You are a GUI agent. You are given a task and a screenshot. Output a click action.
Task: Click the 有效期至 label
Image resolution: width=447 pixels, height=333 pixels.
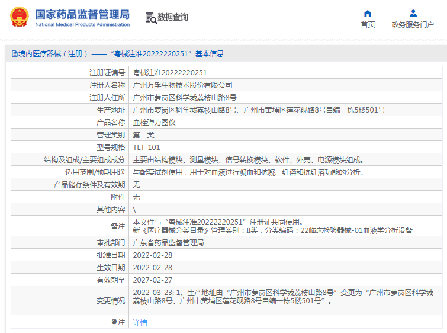111,280
